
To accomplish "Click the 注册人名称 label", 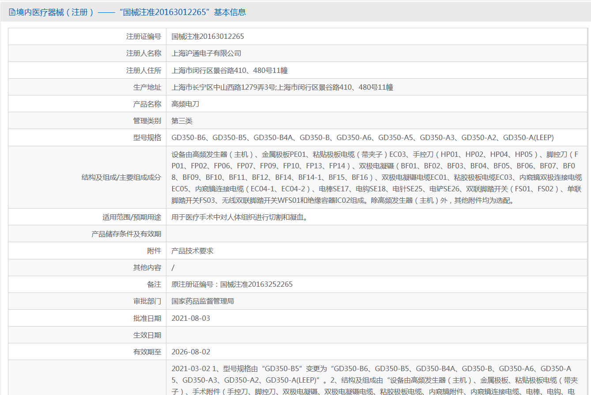I will [x=144, y=53].
